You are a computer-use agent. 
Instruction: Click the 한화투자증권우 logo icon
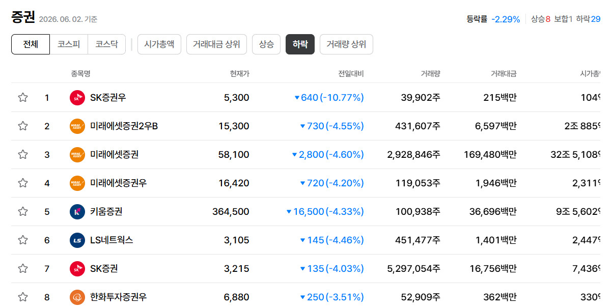(77, 297)
